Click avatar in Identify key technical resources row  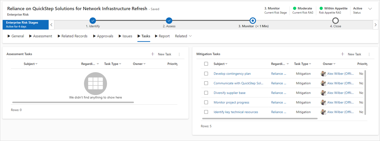click(x=323, y=112)
